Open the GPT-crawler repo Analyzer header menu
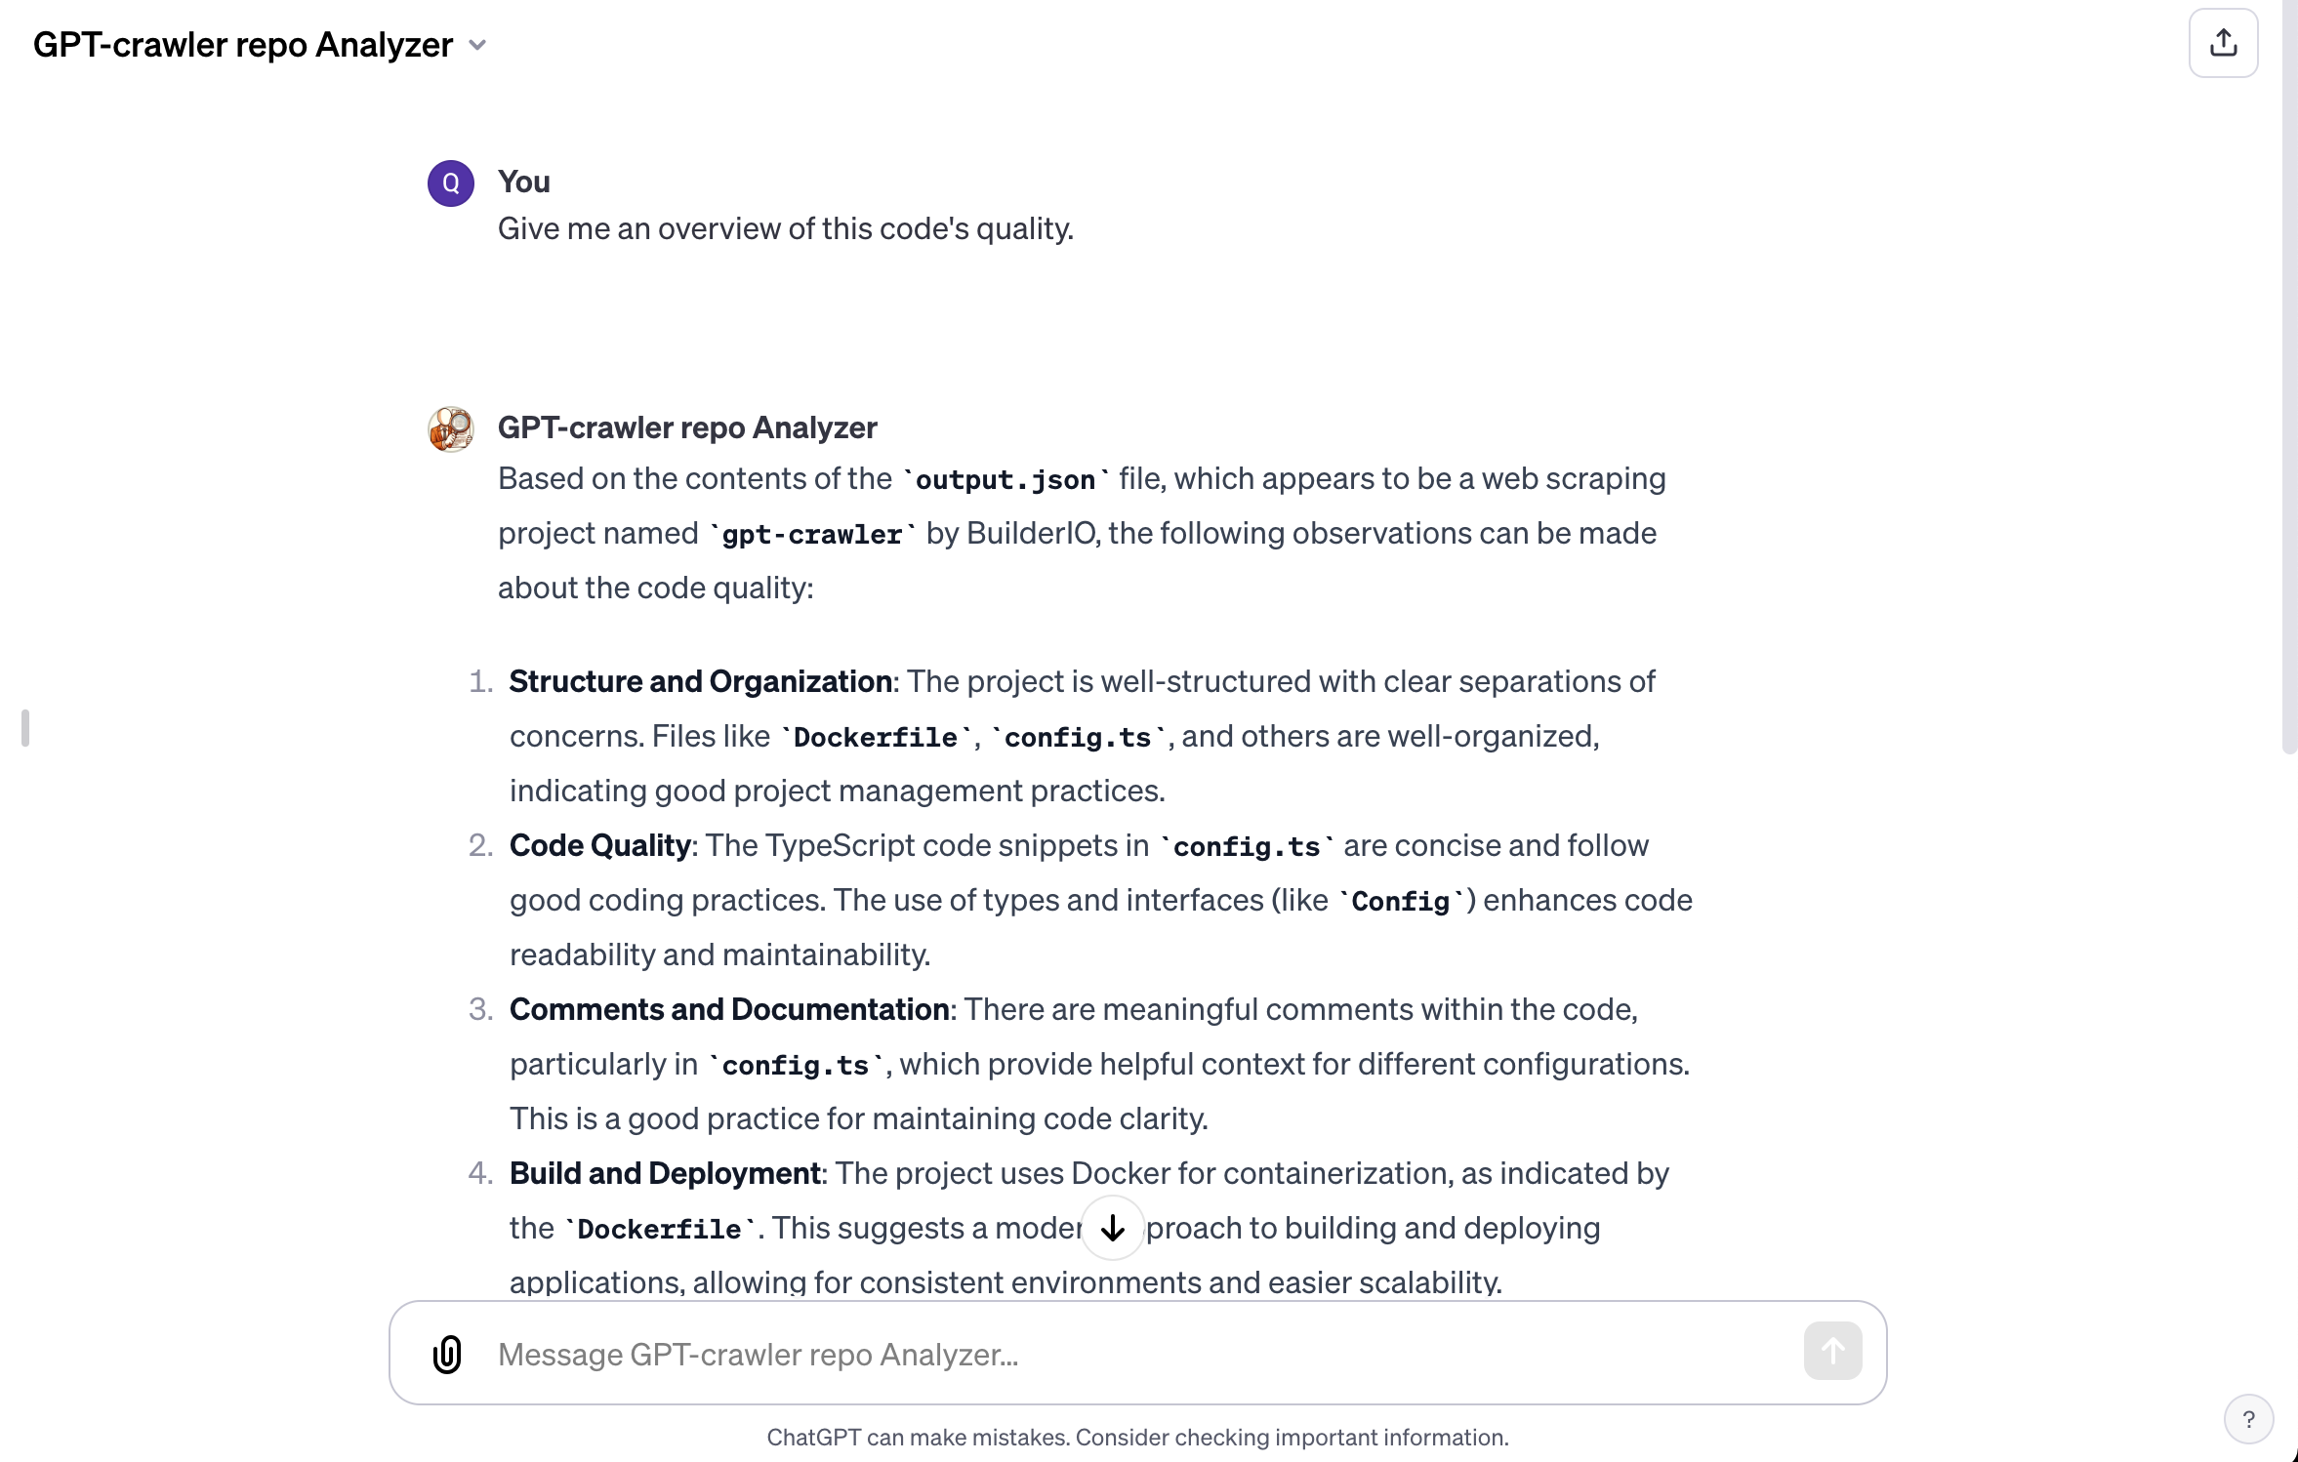The height and width of the screenshot is (1462, 2298). coord(260,45)
